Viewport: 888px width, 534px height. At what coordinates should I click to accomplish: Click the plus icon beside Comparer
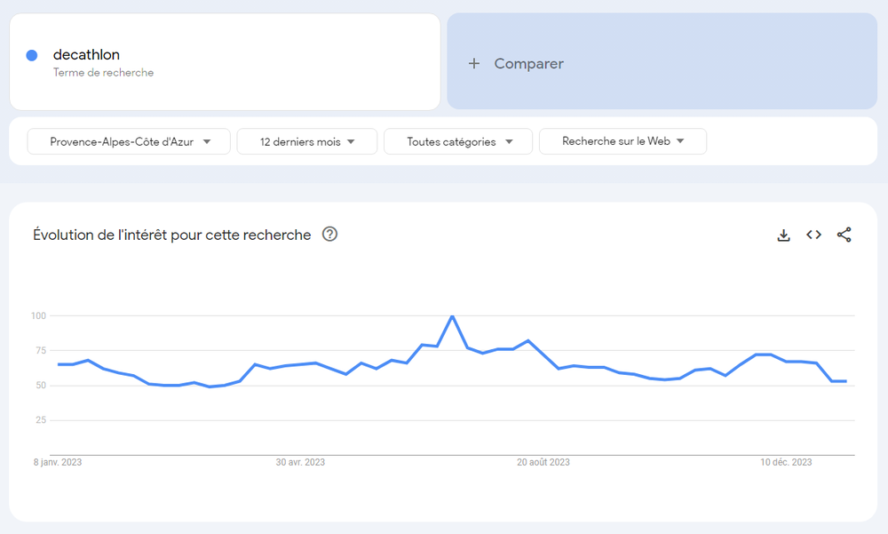pyautogui.click(x=474, y=64)
